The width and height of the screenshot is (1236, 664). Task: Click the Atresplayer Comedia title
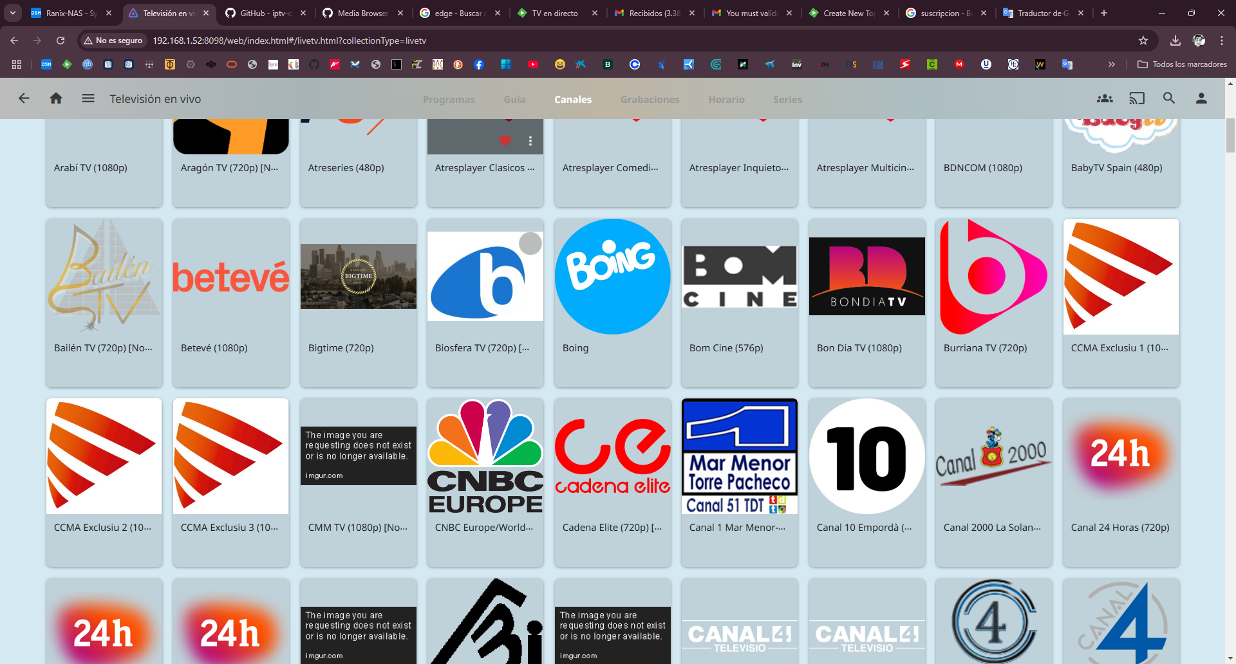pyautogui.click(x=610, y=168)
